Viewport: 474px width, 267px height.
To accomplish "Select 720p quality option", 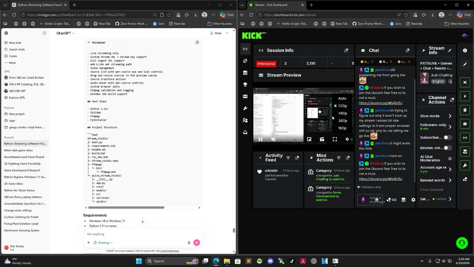I will tap(342, 106).
